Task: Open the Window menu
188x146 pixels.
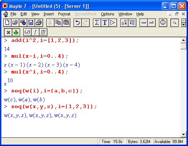Action: [125, 14]
